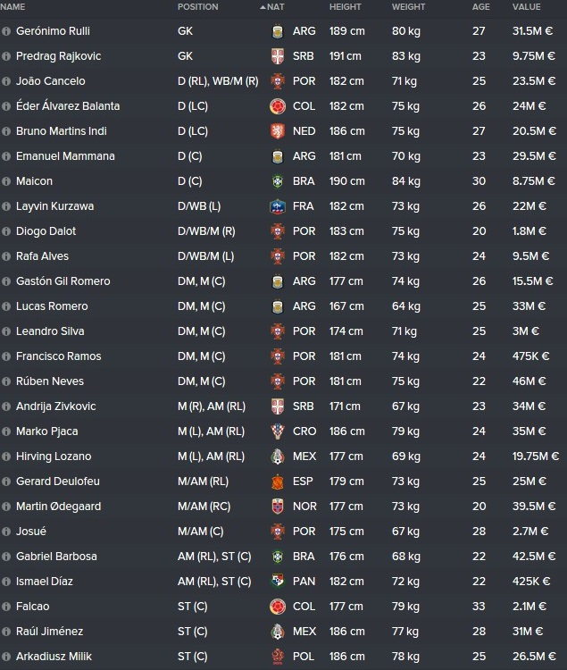Screen dimensions: 567x670
Task: Click Poland badge for Arkadiusz Milik
Action: 278,657
